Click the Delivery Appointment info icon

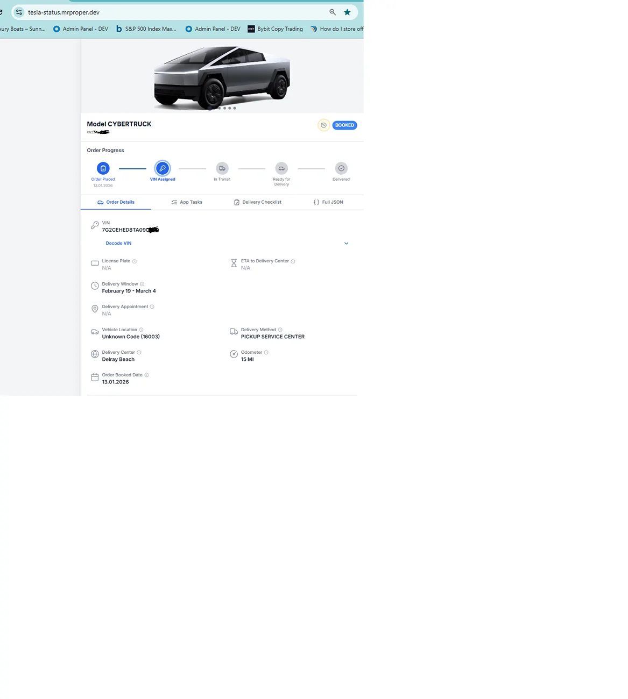click(152, 306)
